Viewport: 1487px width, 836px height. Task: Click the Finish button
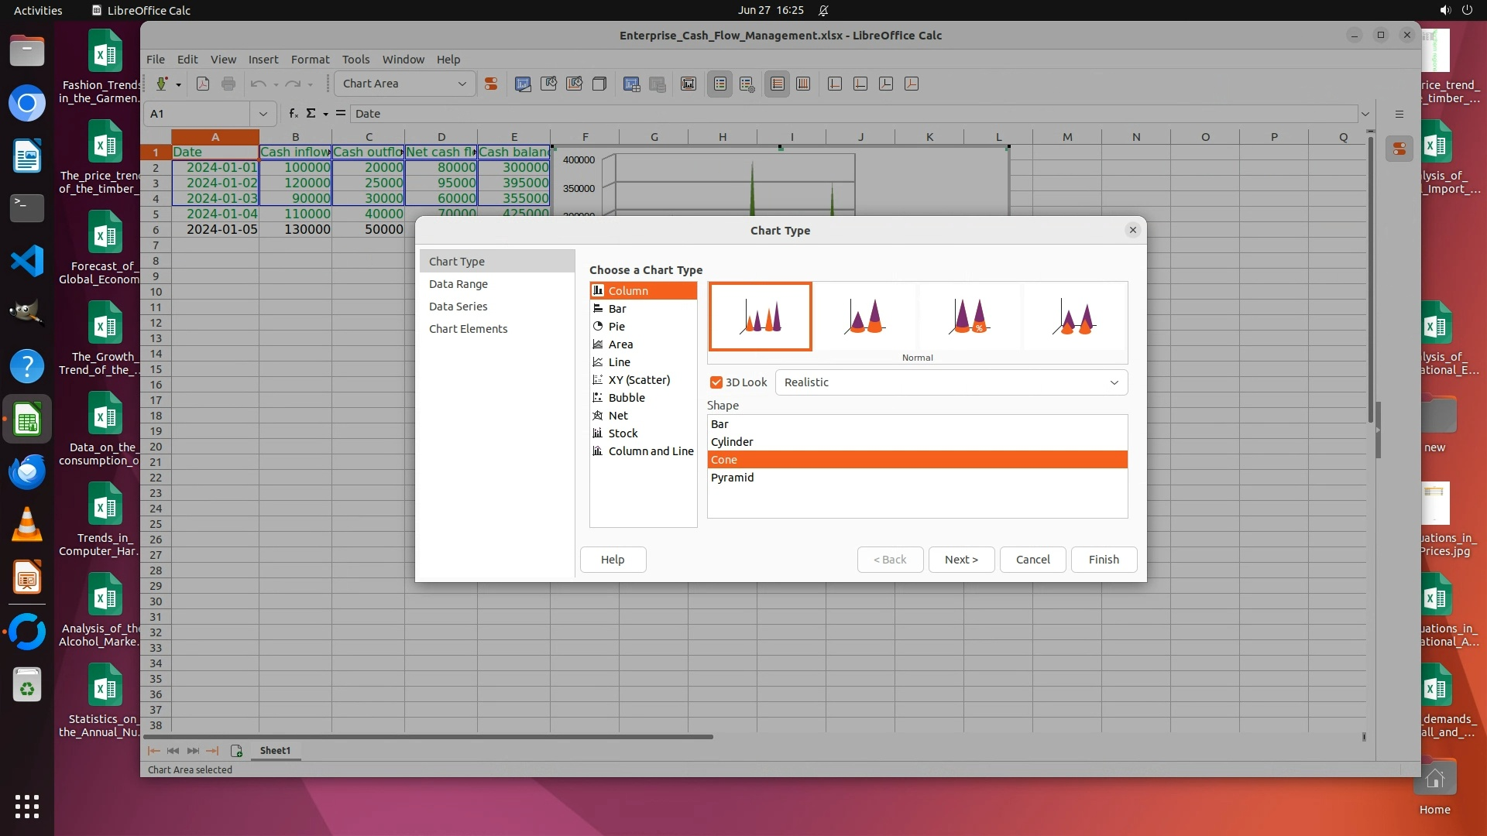tap(1103, 560)
